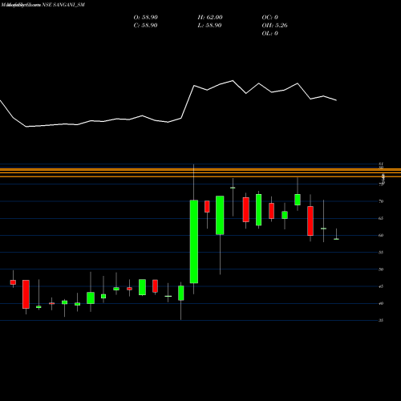Click the 50 price axis label
401x401 pixels.
[x=381, y=269]
